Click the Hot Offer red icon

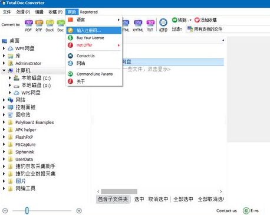point(70,45)
